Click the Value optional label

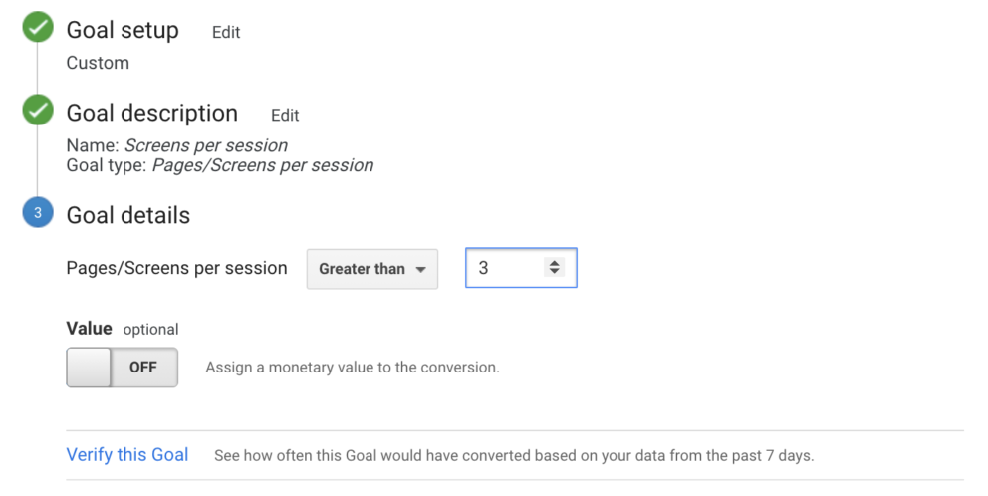(123, 329)
